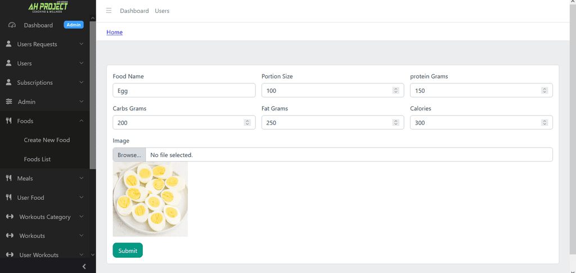Expand the Users Requests menu chevron
Image resolution: width=576 pixels, height=273 pixels.
(82, 44)
